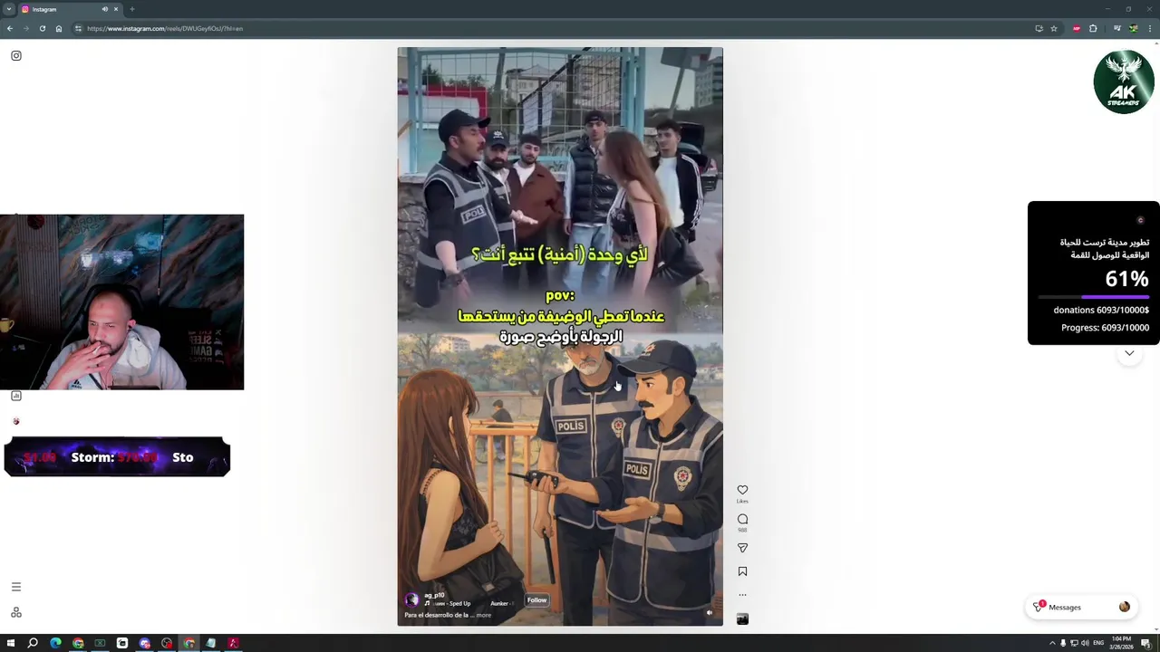Like the reel with the heart icon

point(742,490)
